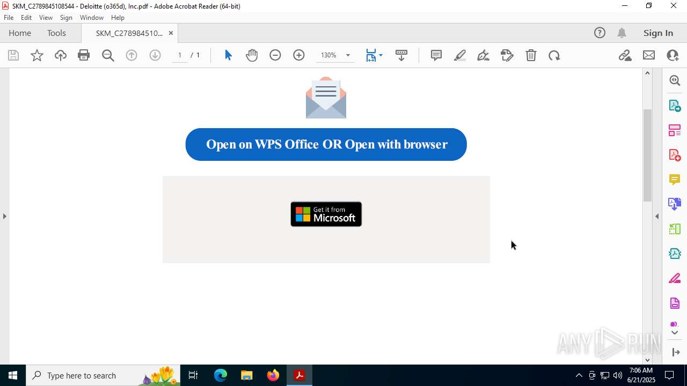Click the trash delete icon

pyautogui.click(x=531, y=55)
